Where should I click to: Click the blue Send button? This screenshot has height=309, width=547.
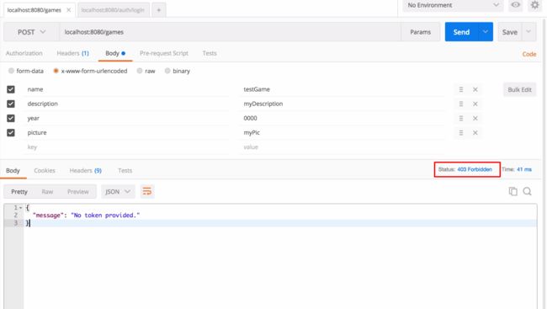coord(461,32)
